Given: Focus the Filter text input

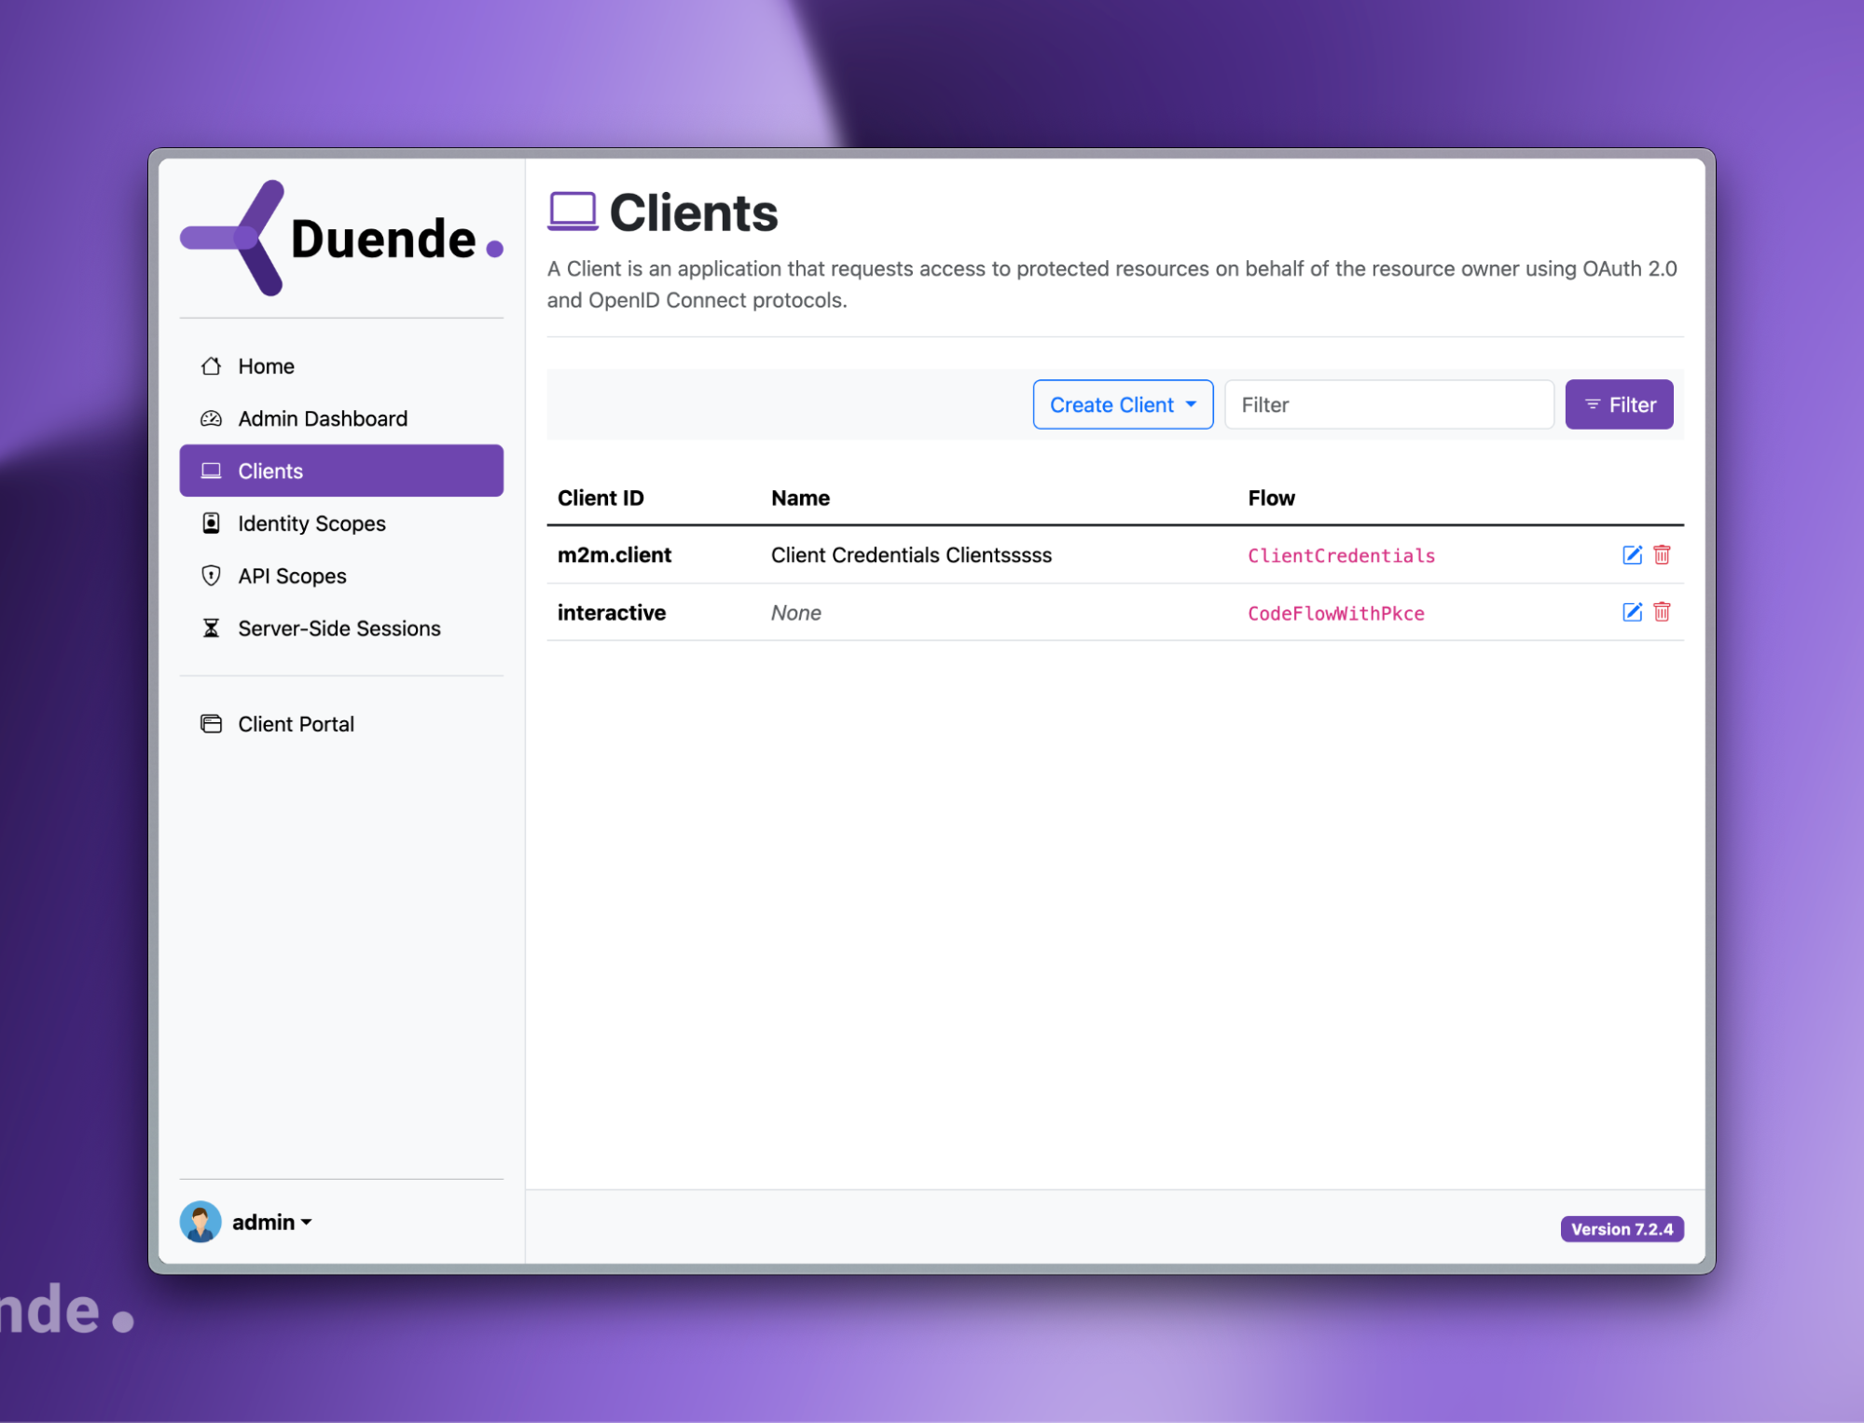Looking at the screenshot, I should [1388, 404].
